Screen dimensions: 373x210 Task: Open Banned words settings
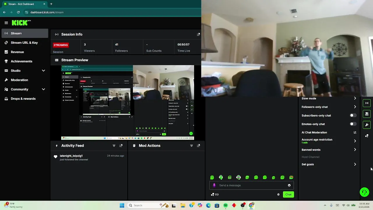[329, 150]
